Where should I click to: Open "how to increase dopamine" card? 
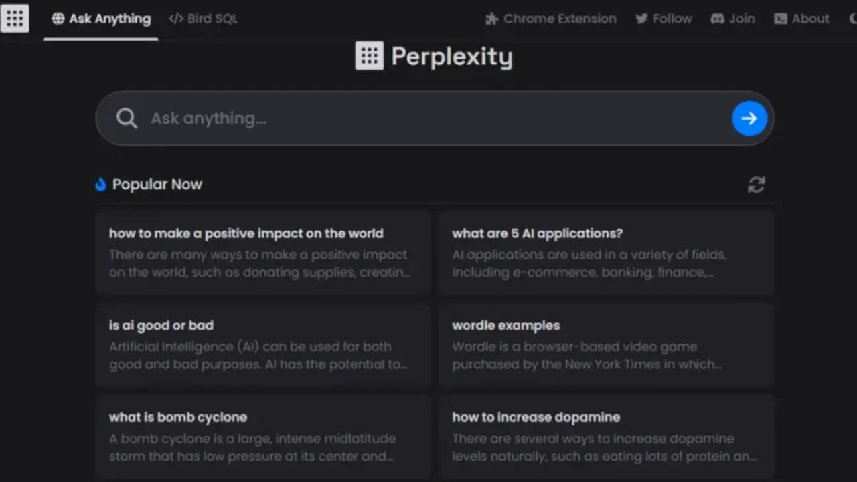tap(606, 437)
